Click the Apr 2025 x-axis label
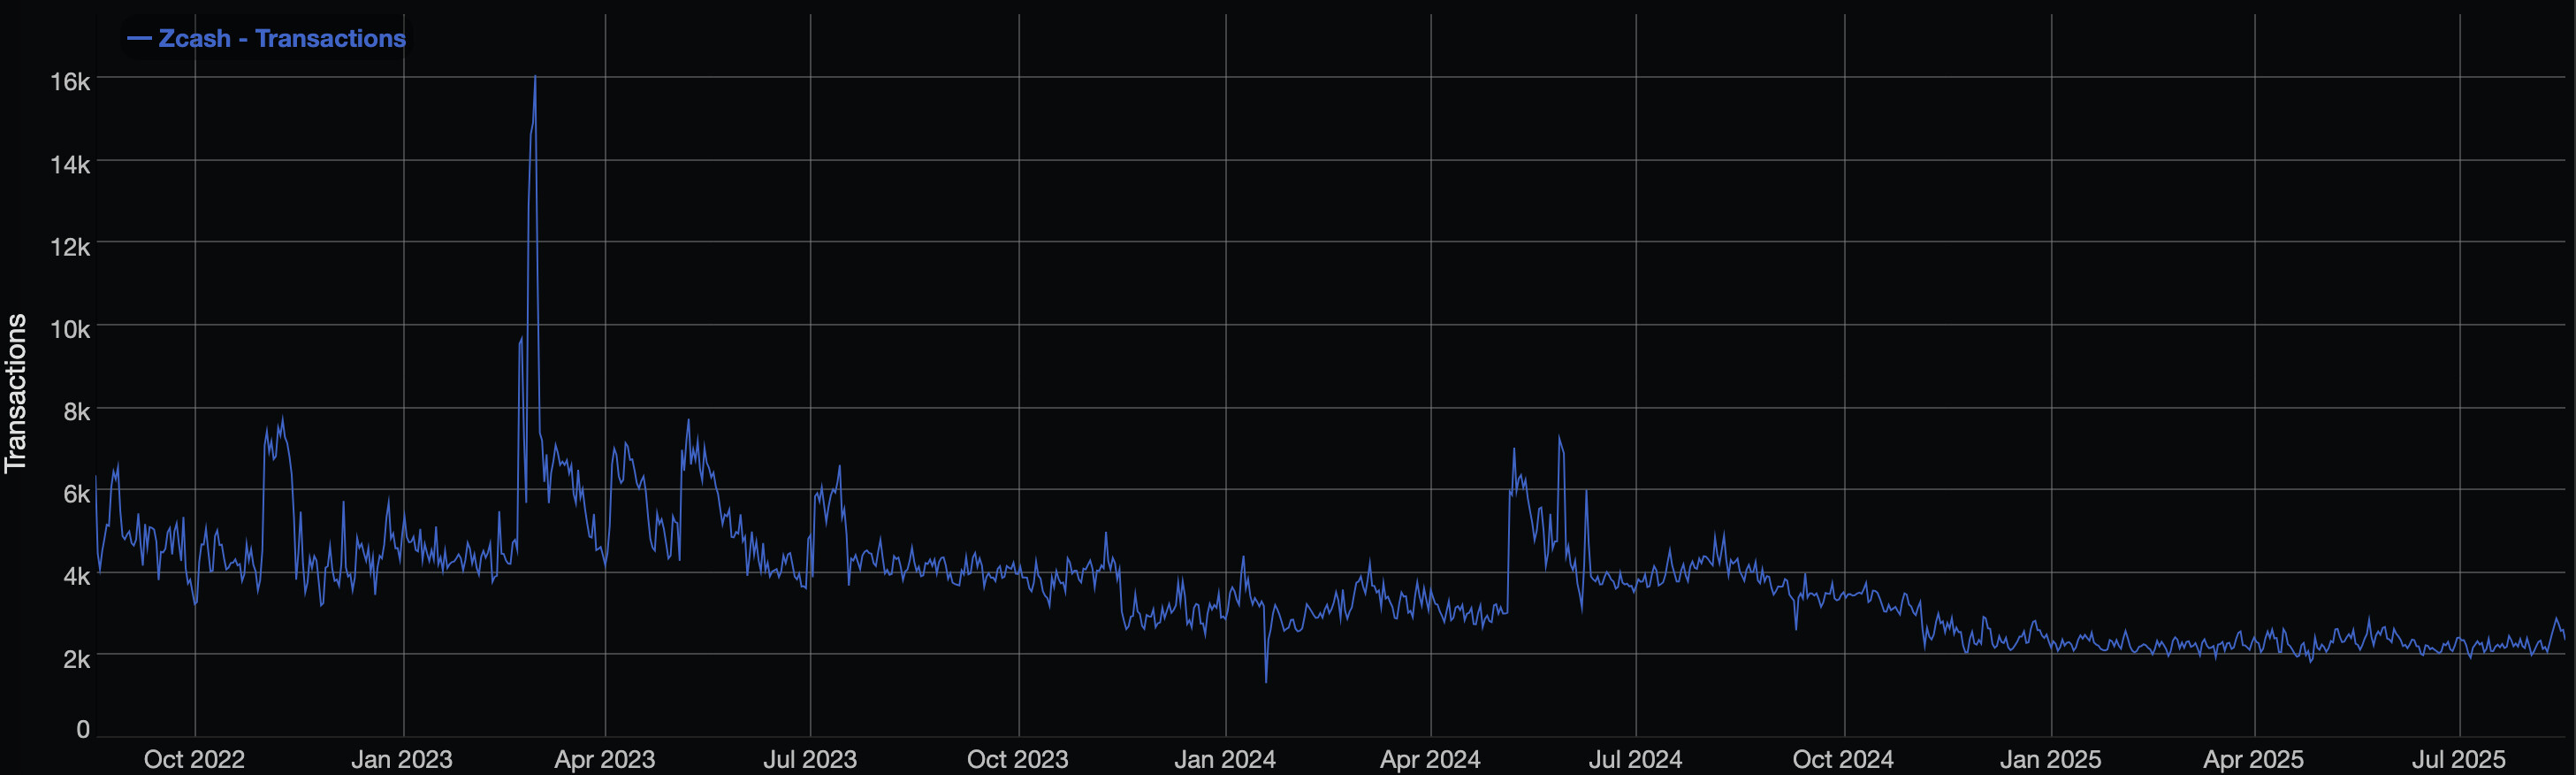Image resolution: width=2576 pixels, height=775 pixels. point(2254,759)
